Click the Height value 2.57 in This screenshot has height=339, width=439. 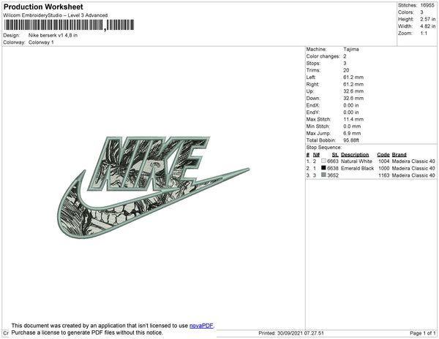[427, 19]
